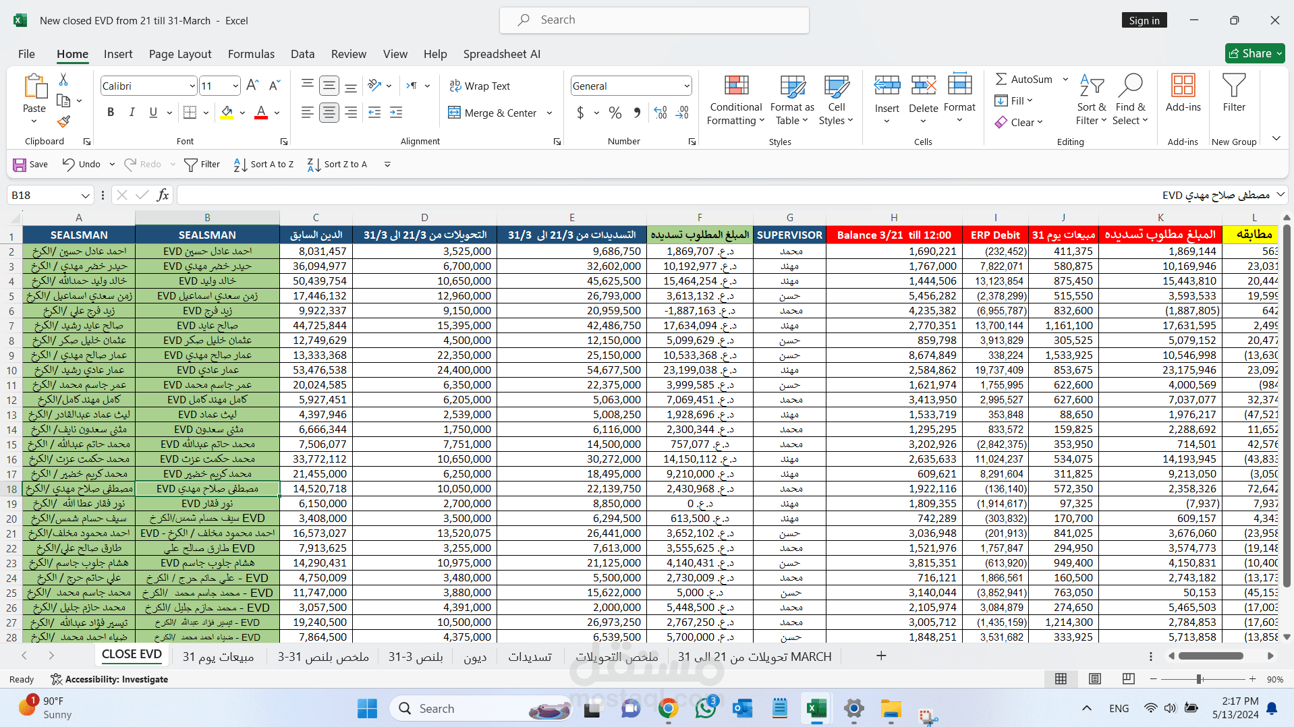The image size is (1294, 727).
Task: Open the Paste options dropdown arrow
Action: click(x=34, y=121)
